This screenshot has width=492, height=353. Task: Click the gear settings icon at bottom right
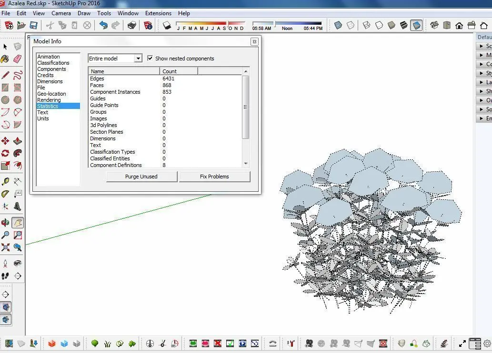click(487, 343)
